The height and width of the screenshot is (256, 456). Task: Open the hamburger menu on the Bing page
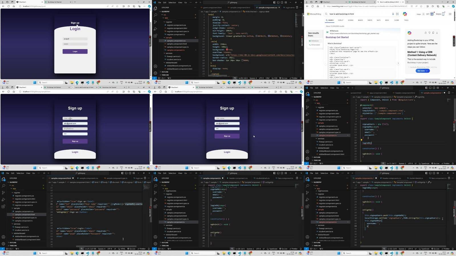(x=450, y=14)
